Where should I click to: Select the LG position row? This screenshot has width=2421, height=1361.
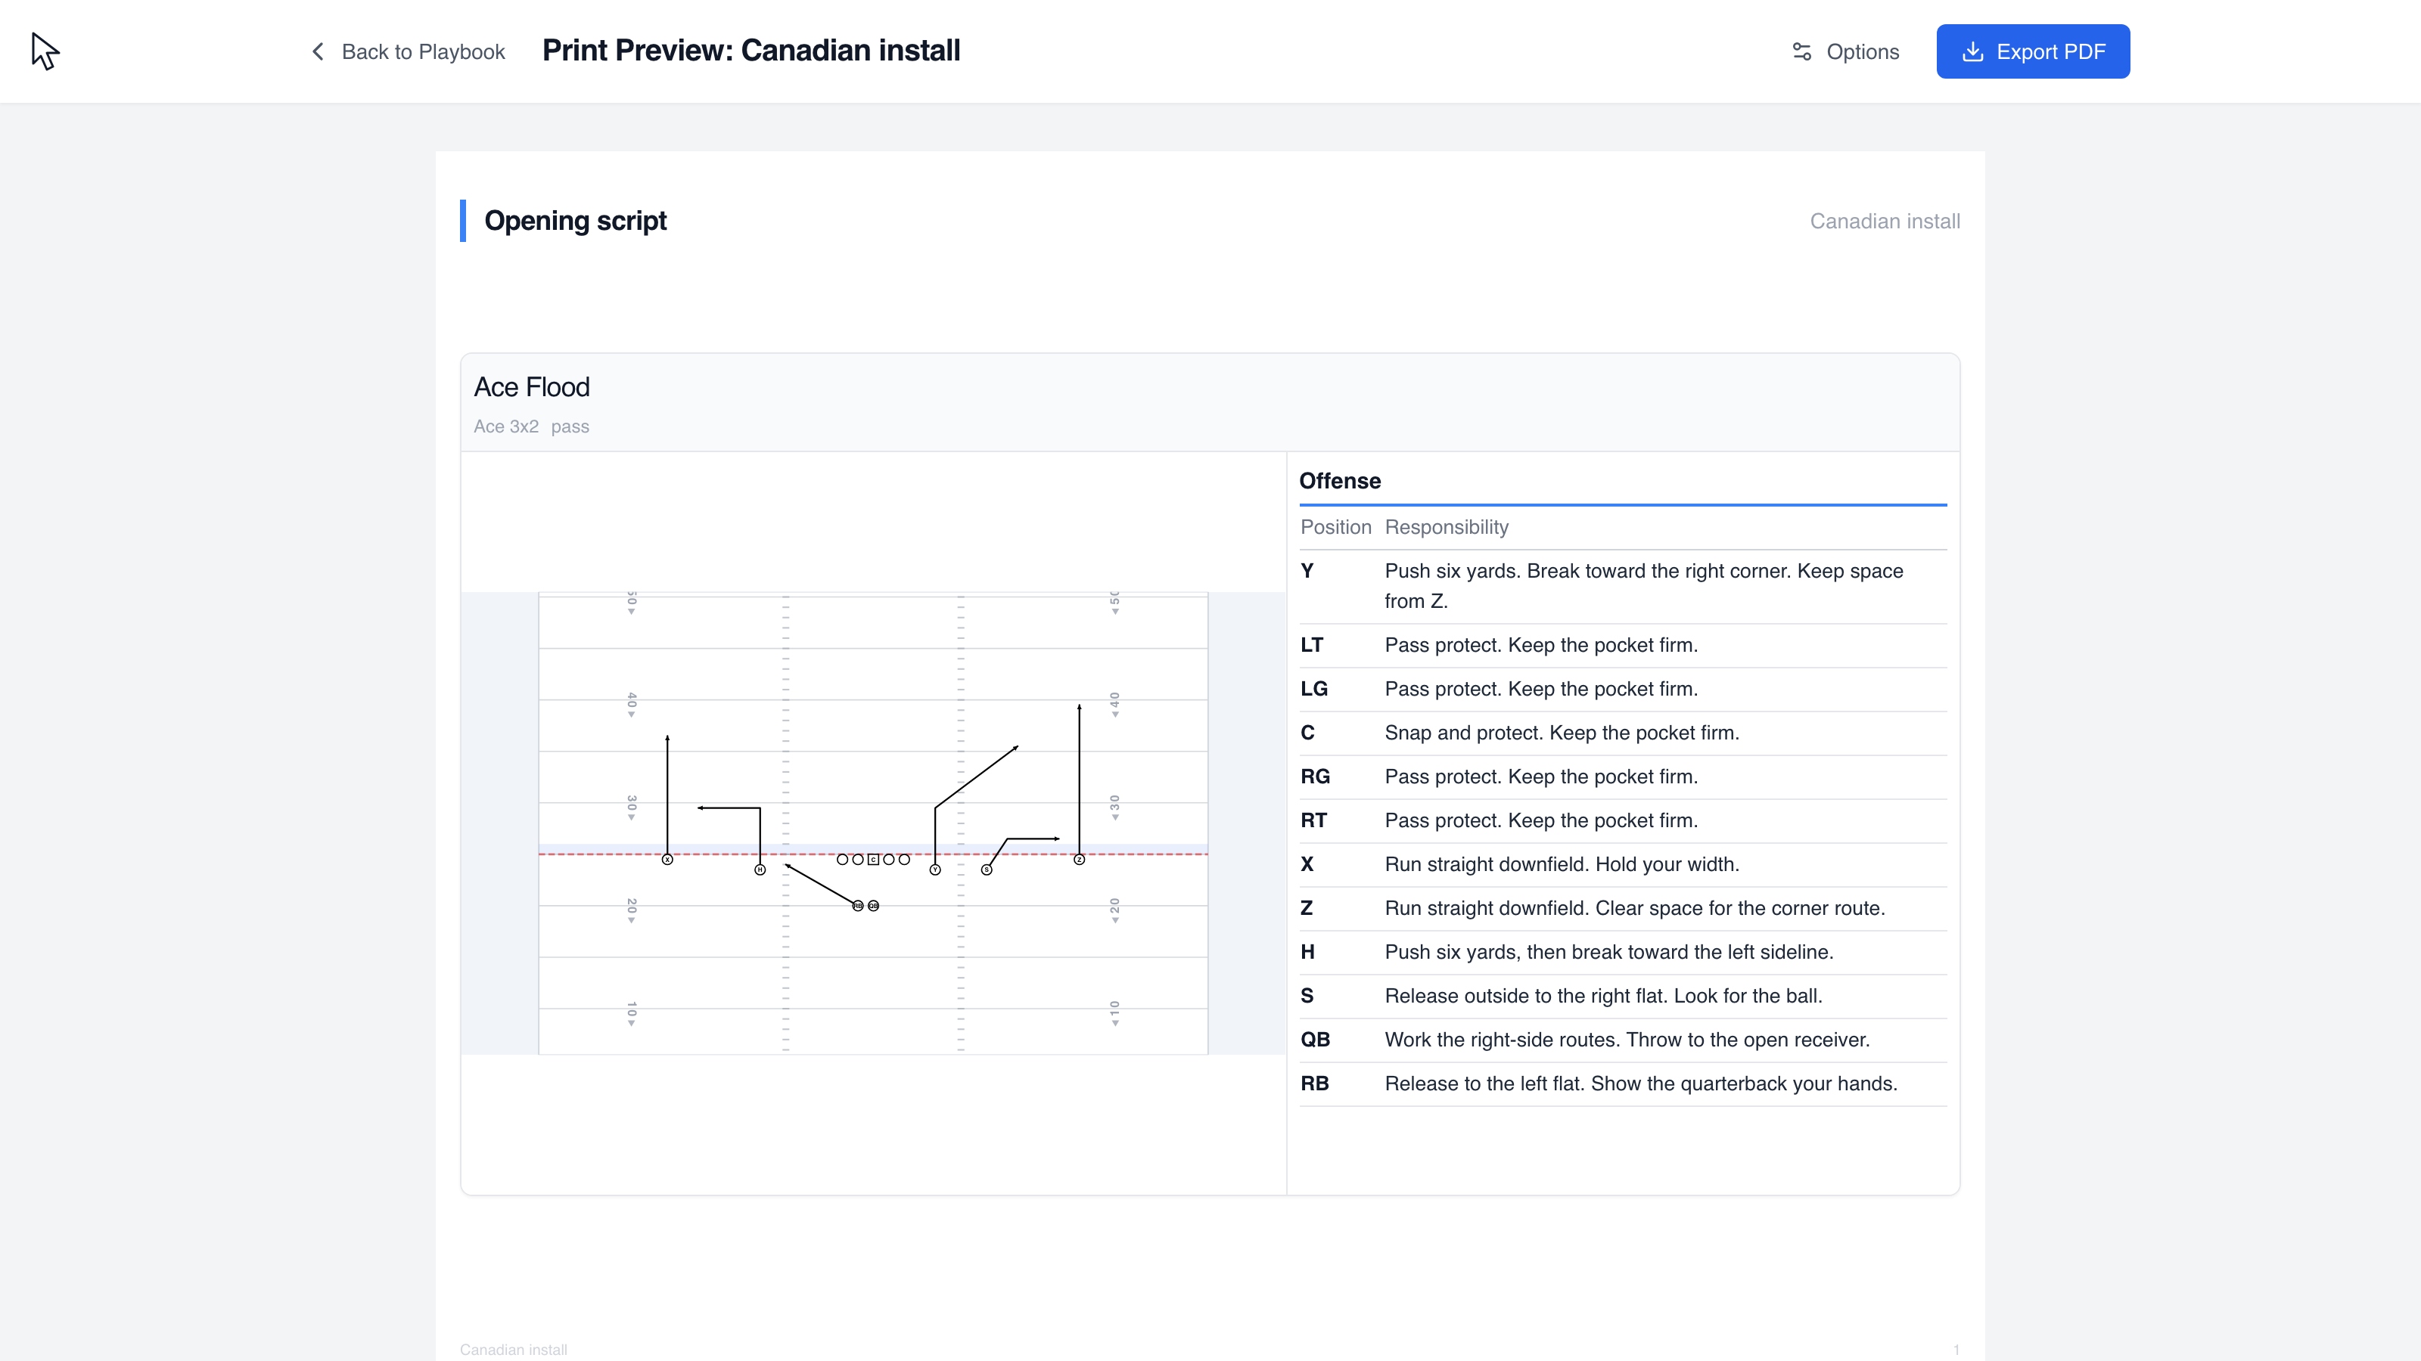[1623, 690]
